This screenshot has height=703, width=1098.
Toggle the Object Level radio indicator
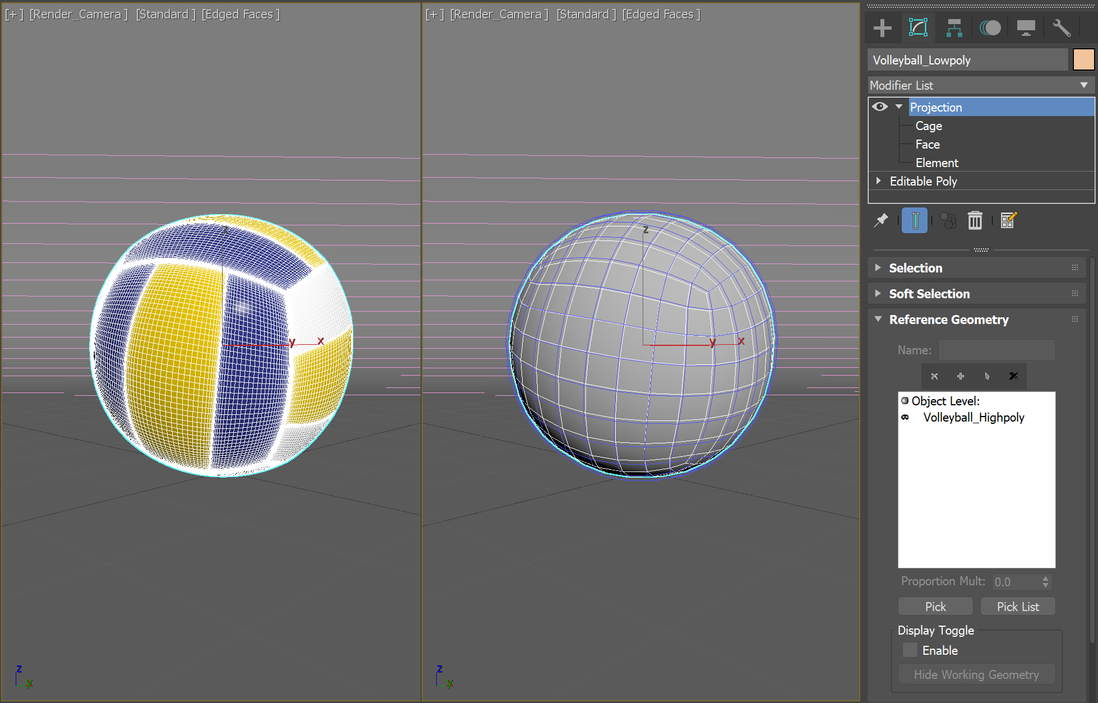pos(905,400)
